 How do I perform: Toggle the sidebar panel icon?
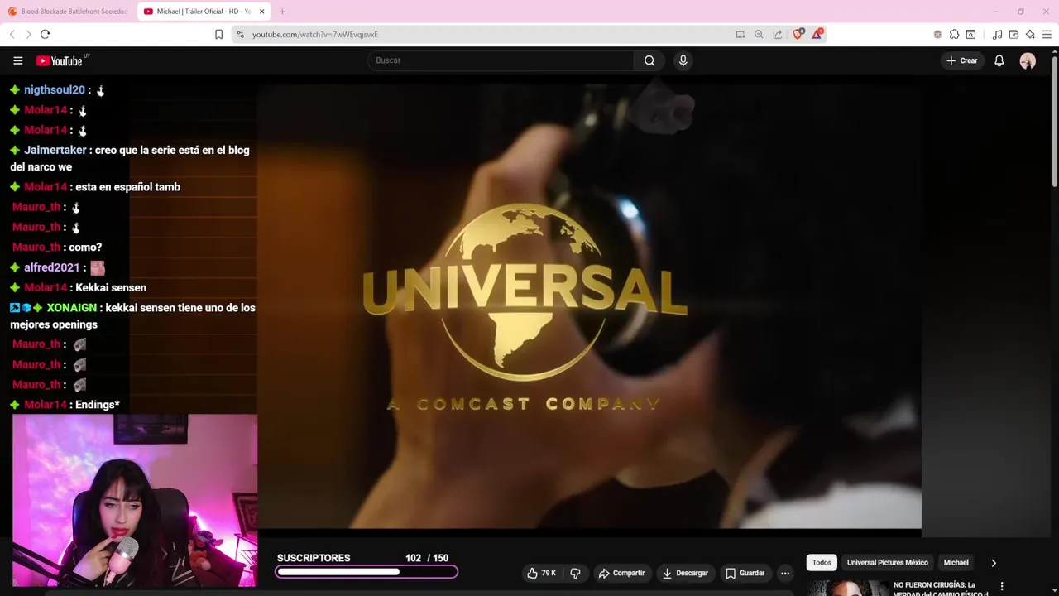pyautogui.click(x=970, y=34)
